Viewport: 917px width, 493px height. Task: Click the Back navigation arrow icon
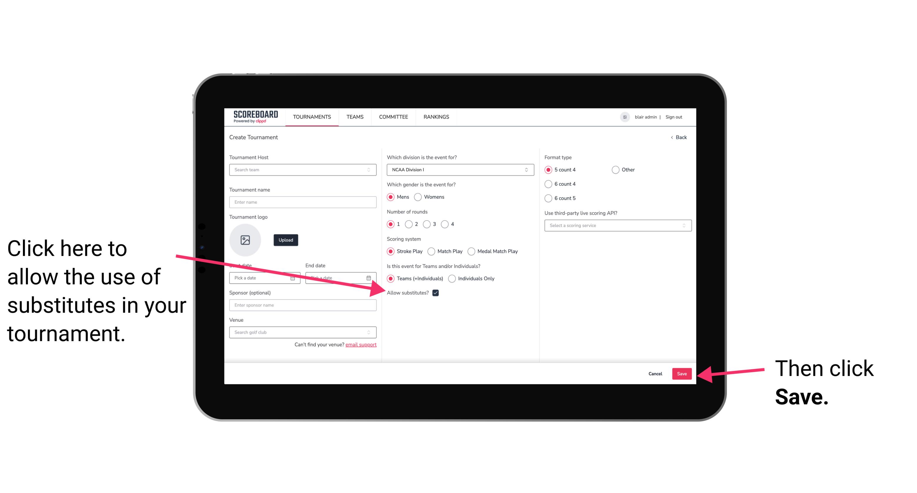click(x=672, y=137)
